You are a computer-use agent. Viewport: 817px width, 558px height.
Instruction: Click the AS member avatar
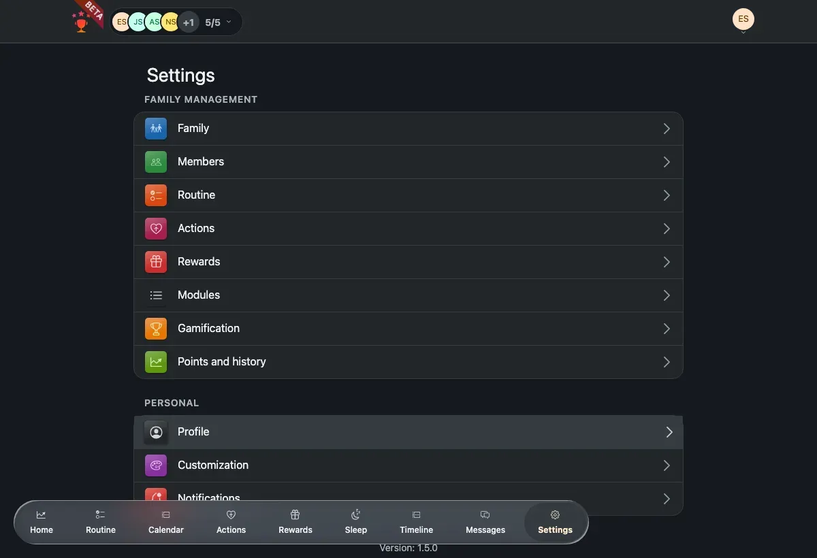[x=154, y=22]
